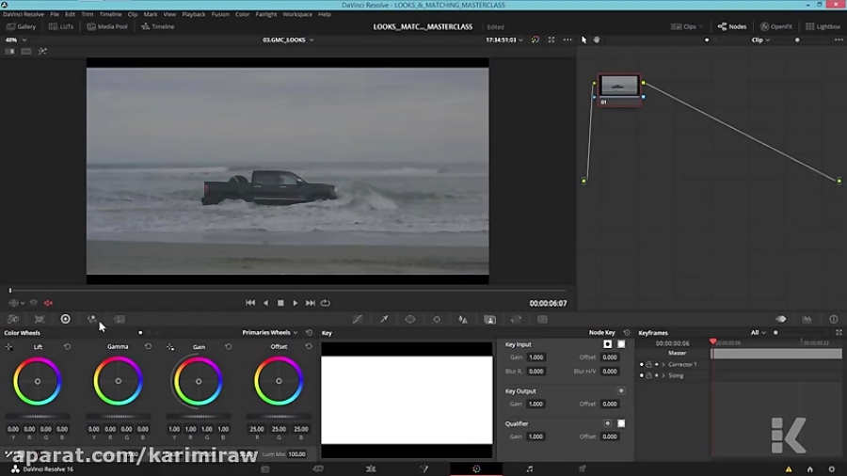This screenshot has height=476, width=847.
Task: Select the Qualifier eyedropper tool
Action: 384,319
